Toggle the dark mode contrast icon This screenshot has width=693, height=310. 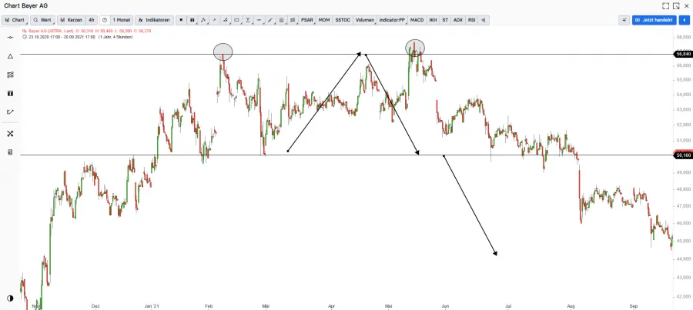point(10,298)
